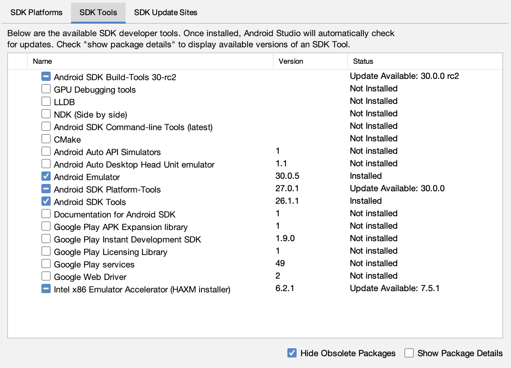Check the Google Web Driver box
The height and width of the screenshot is (368, 511).
[x=46, y=276]
